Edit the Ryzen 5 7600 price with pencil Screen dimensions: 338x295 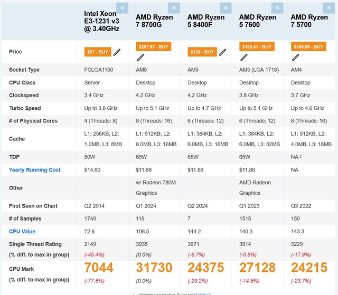244,57
